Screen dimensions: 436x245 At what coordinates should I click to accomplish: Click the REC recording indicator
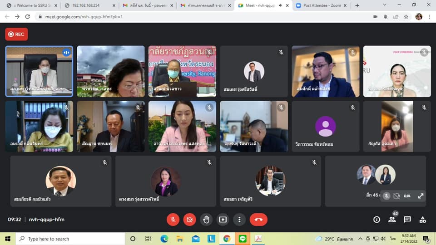(16, 34)
